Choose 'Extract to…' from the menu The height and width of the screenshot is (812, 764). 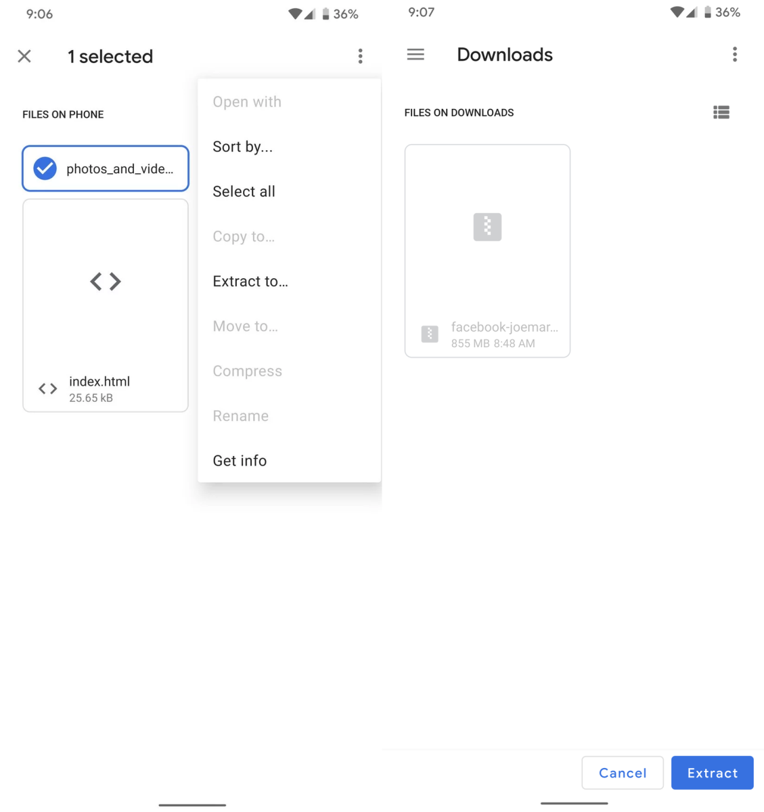click(250, 281)
